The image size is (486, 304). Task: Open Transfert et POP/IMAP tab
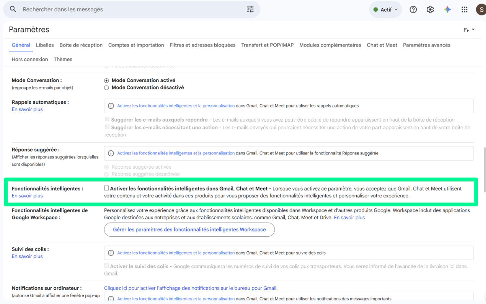[267, 45]
